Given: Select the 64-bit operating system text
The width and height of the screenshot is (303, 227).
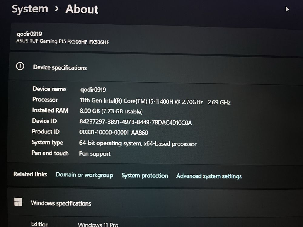Looking at the screenshot, I should point(138,143).
